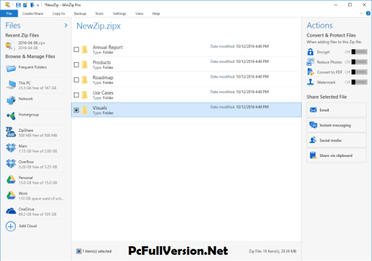Viewport: 372px width, 261px height.
Task: Toggle the Convert to PDF switch
Action: (x=359, y=72)
